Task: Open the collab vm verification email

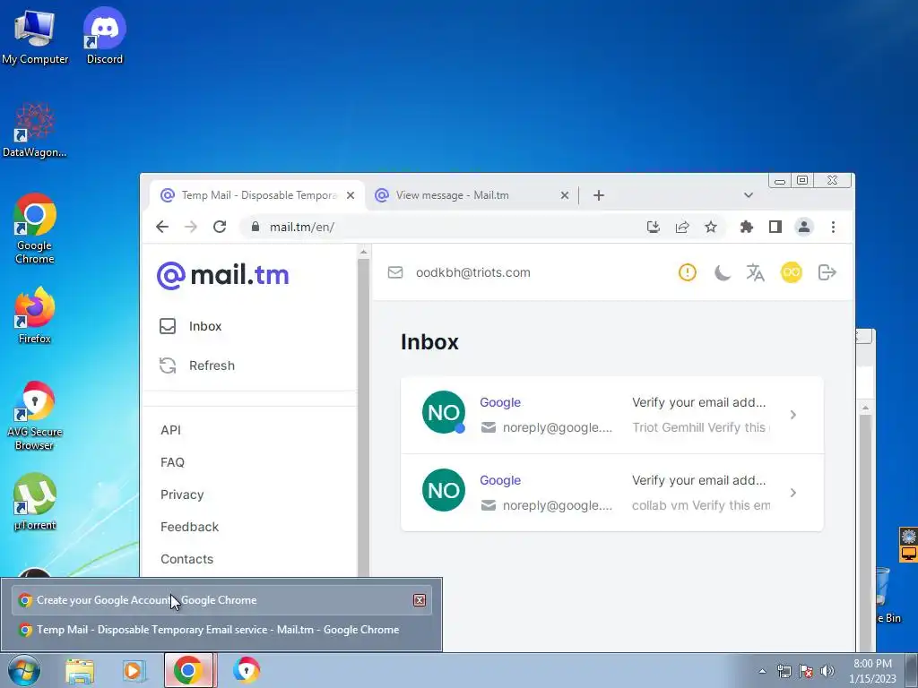Action: coord(611,493)
